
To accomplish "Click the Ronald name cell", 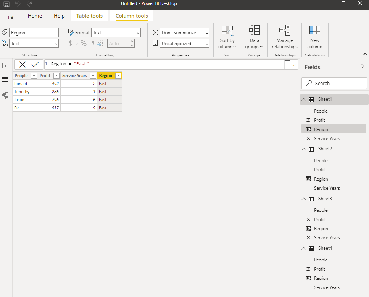I will [x=26, y=84].
